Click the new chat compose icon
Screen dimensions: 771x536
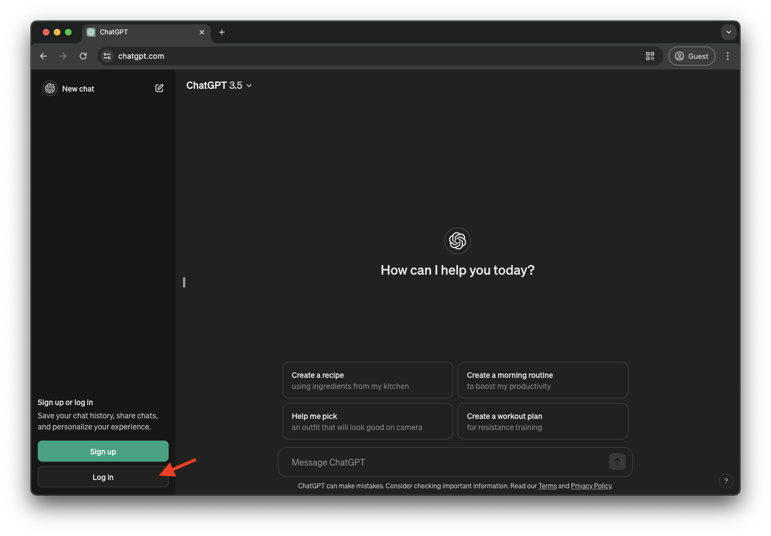point(159,88)
